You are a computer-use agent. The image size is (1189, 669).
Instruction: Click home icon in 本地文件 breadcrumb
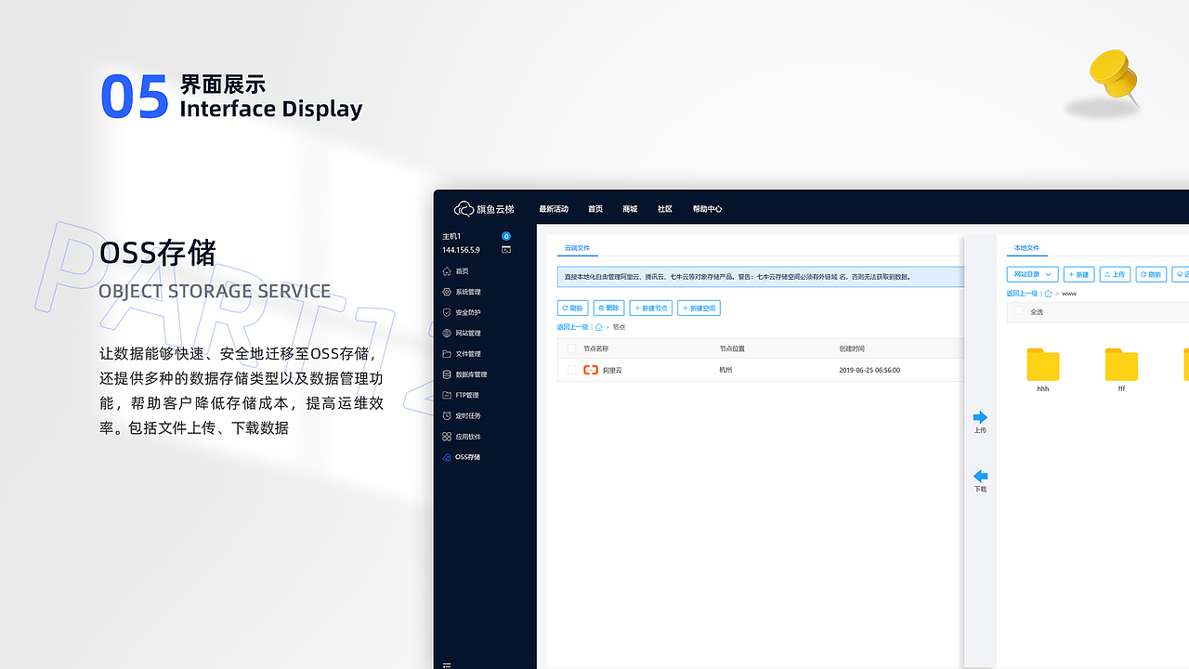[x=1049, y=293]
